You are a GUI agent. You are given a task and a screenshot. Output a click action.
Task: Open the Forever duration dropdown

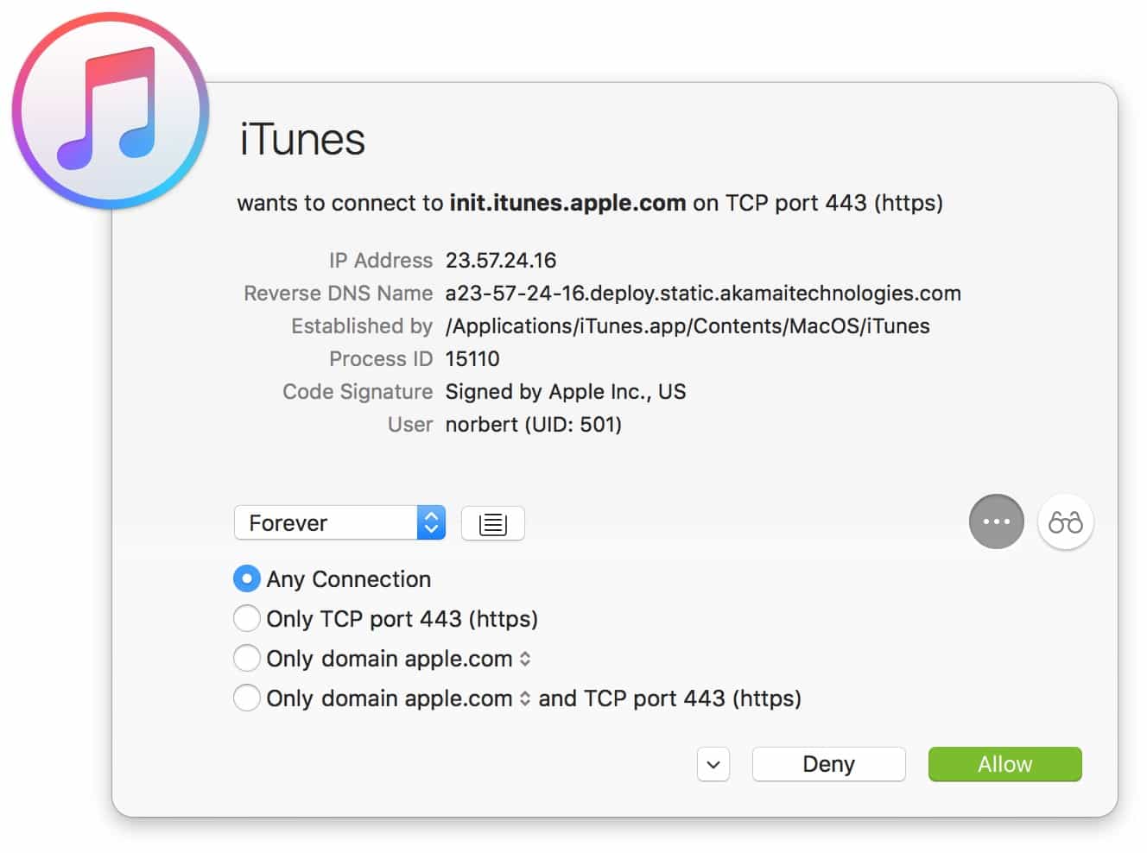click(x=339, y=523)
